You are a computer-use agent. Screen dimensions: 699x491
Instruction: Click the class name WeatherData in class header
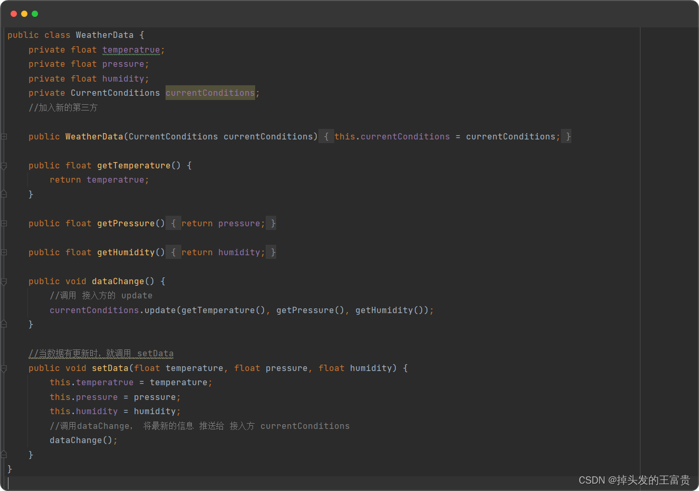105,35
